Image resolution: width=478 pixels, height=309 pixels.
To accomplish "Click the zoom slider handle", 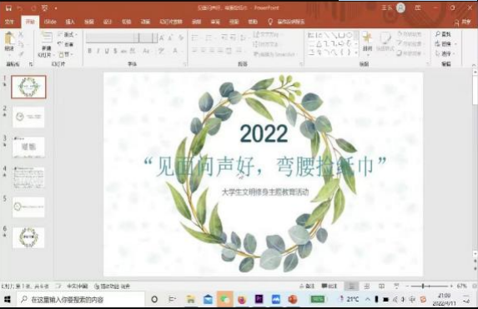I will point(423,286).
